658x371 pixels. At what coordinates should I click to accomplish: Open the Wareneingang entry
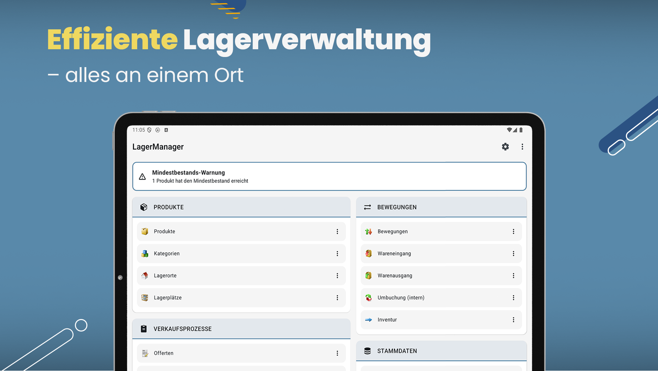(x=441, y=254)
